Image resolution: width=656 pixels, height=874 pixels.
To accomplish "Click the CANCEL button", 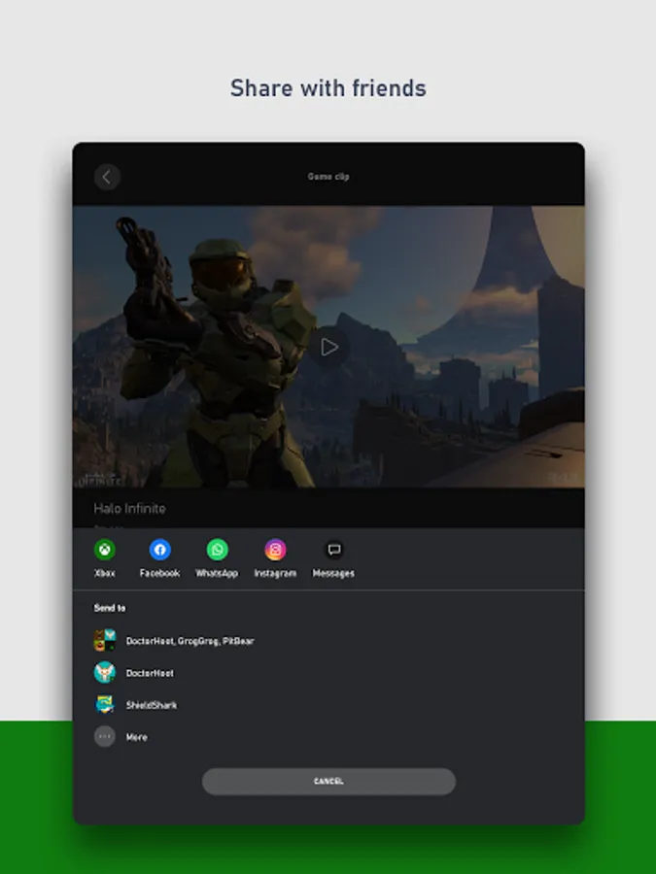I will [x=328, y=781].
